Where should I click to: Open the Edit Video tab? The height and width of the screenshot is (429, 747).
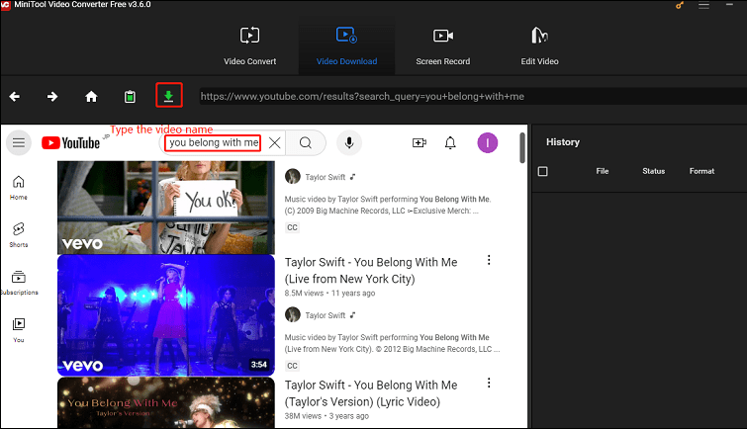coord(539,45)
